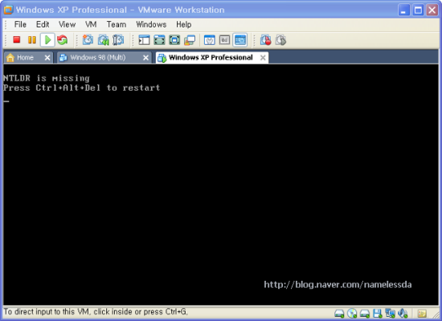Click the red Power Off stop button

coord(17,39)
